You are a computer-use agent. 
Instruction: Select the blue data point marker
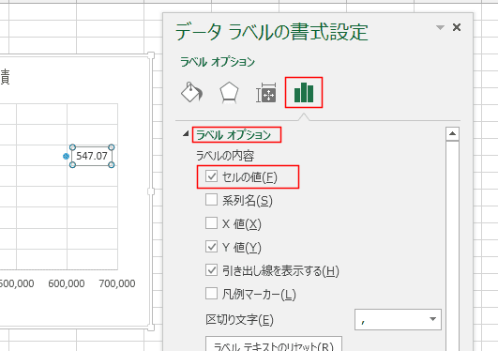click(66, 156)
